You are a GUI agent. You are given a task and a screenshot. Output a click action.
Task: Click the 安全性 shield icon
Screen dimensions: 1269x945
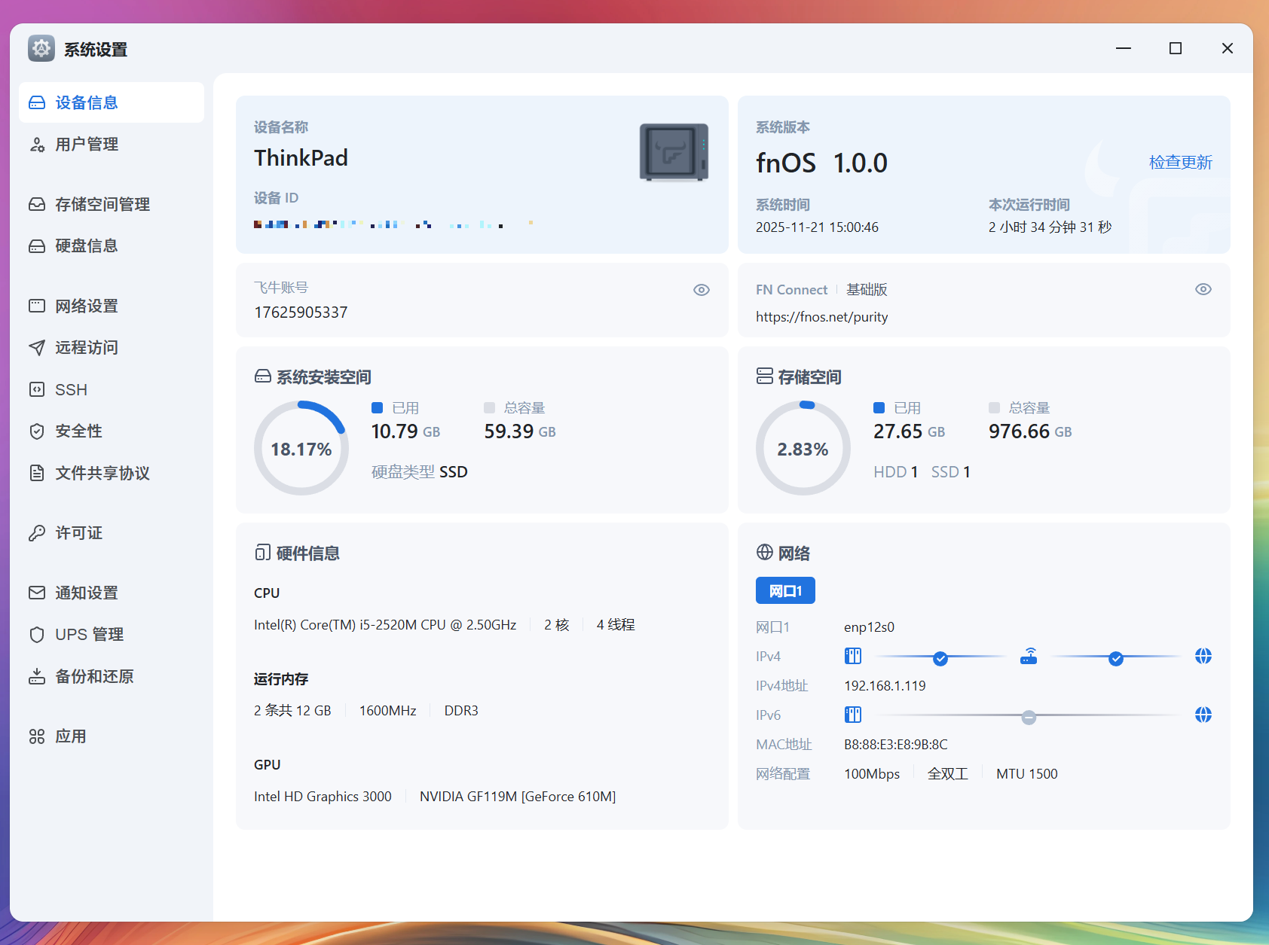(x=37, y=431)
